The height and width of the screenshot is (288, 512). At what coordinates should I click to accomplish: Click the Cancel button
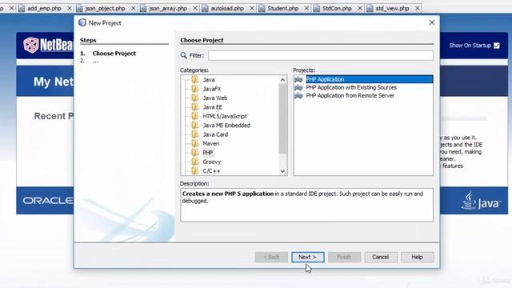click(381, 257)
